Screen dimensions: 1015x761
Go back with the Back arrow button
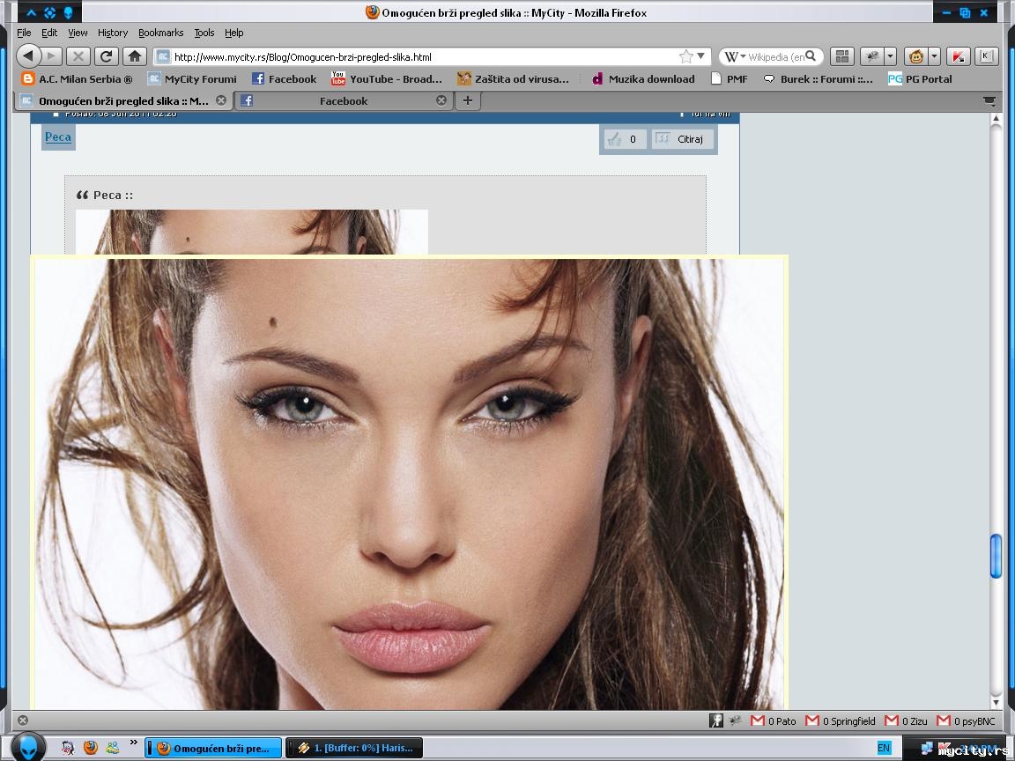click(x=27, y=56)
